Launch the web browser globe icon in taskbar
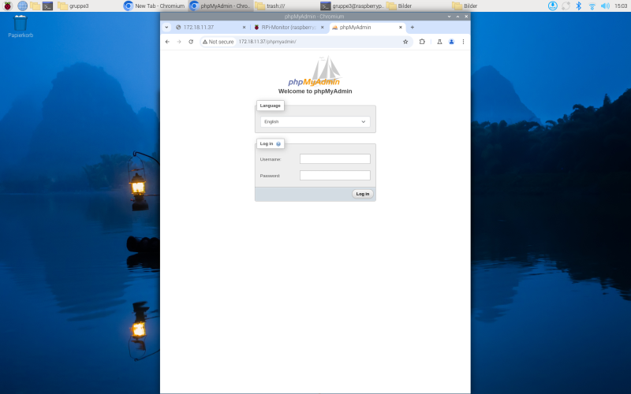The width and height of the screenshot is (631, 394). tap(23, 6)
